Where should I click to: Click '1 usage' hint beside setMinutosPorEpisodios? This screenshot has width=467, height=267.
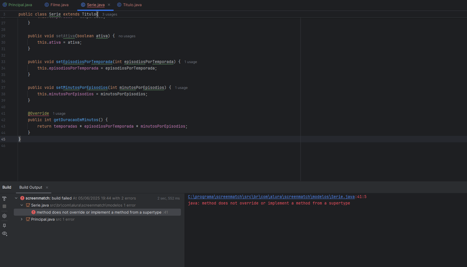click(x=181, y=87)
